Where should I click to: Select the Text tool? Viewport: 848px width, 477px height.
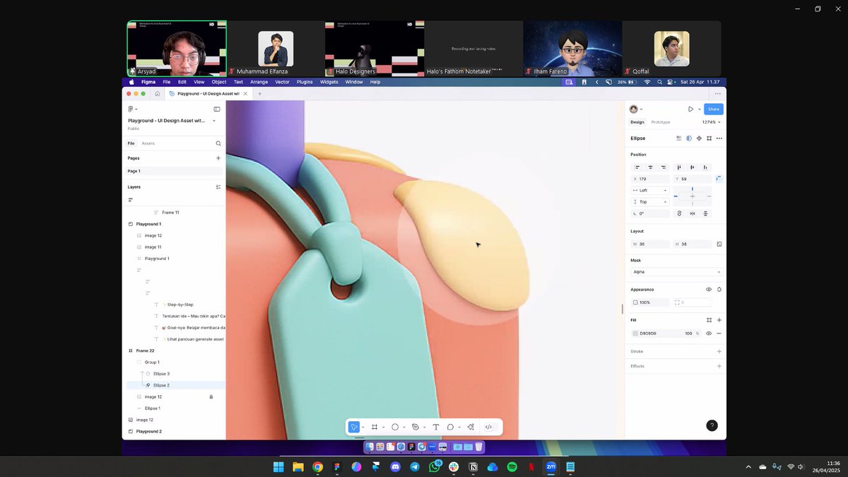point(436,426)
